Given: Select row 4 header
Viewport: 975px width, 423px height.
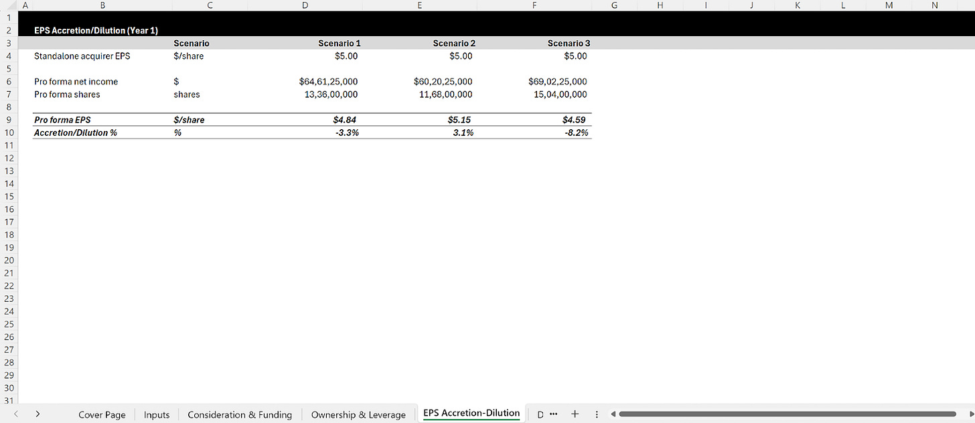Looking at the screenshot, I should [x=9, y=56].
